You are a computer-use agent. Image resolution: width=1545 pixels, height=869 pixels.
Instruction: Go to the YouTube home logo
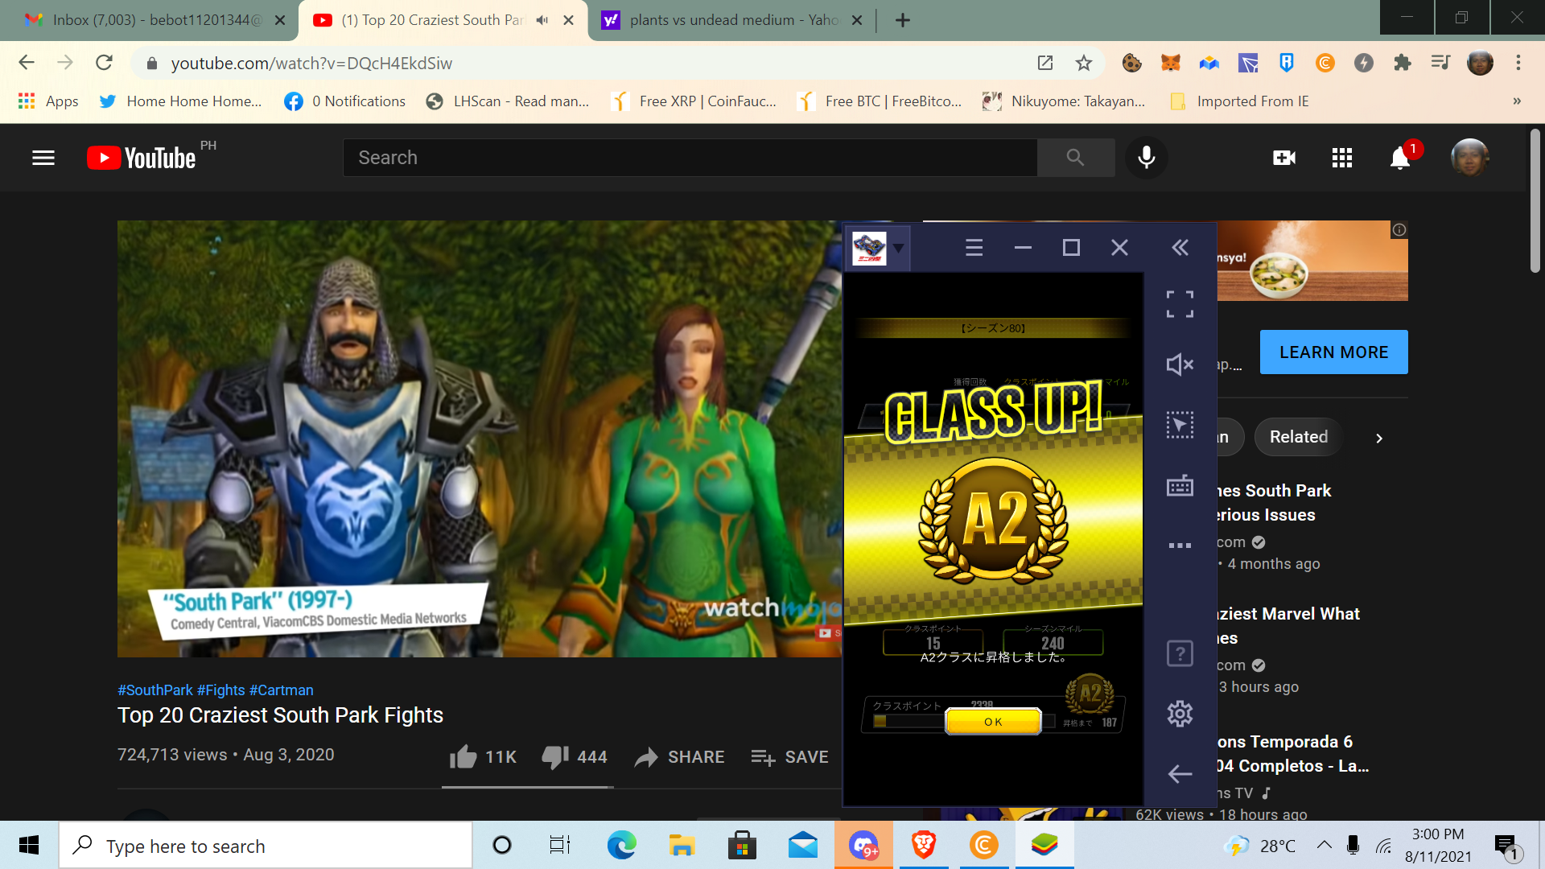coord(142,158)
